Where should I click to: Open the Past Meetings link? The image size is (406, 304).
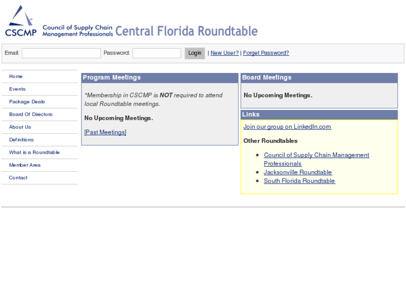point(105,132)
